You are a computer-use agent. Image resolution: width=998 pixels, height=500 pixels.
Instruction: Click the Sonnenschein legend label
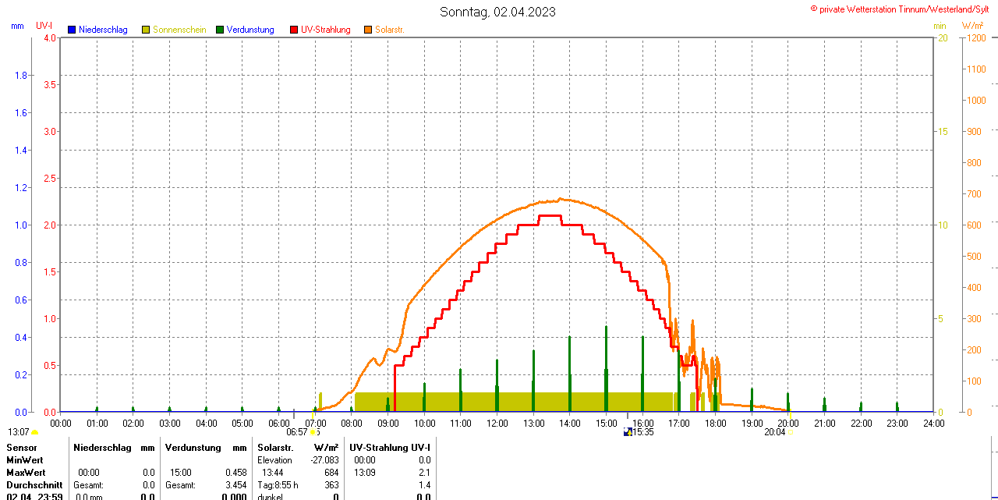pos(179,30)
